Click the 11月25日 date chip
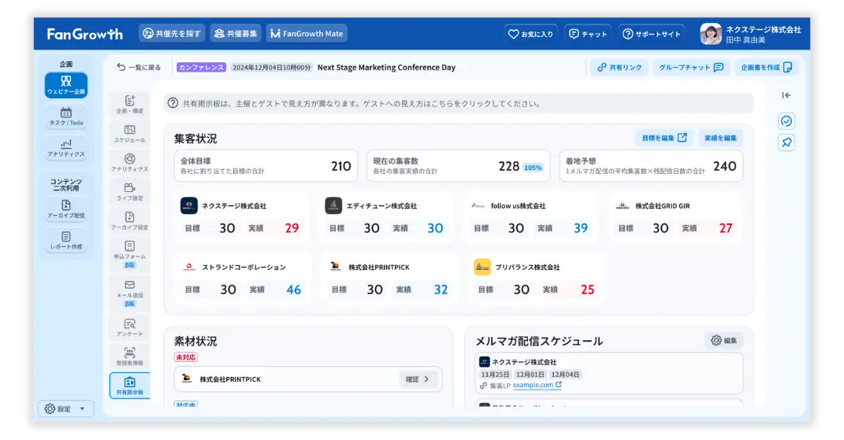This screenshot has height=440, width=844. (x=495, y=375)
